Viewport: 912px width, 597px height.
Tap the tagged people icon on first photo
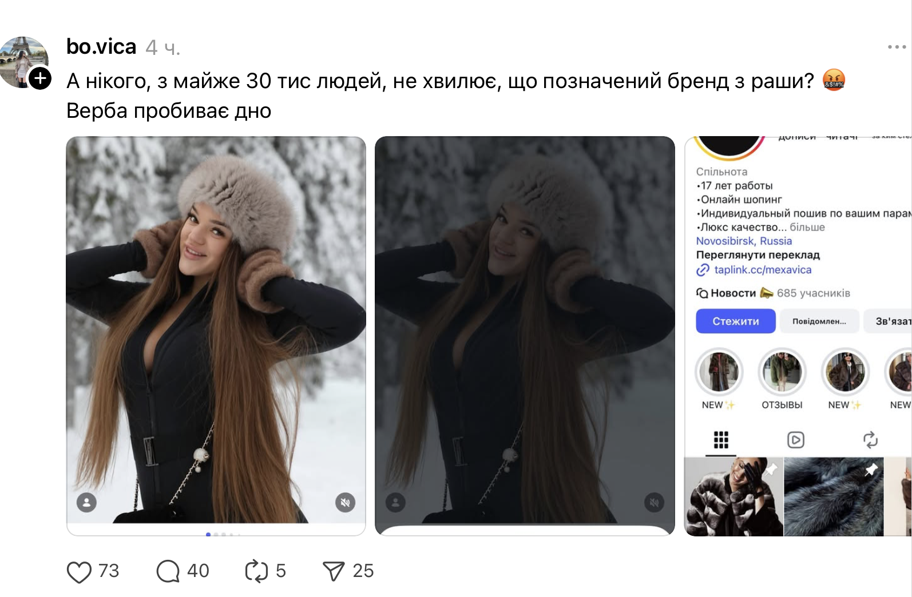[x=86, y=503]
